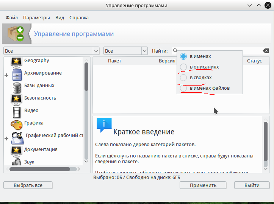Screen dimensions: 274x204
Task: Open the Файл menu
Action: coord(12,18)
